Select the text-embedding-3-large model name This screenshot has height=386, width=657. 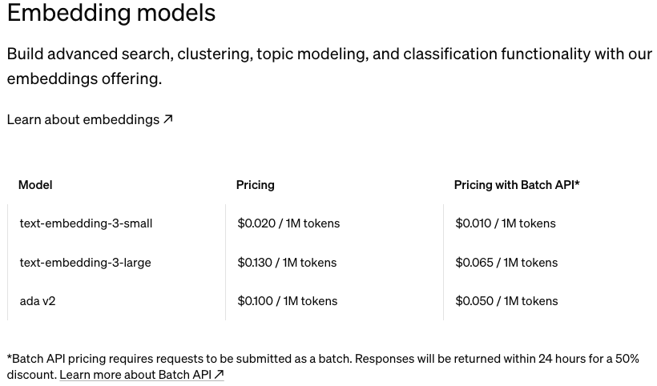pos(85,263)
